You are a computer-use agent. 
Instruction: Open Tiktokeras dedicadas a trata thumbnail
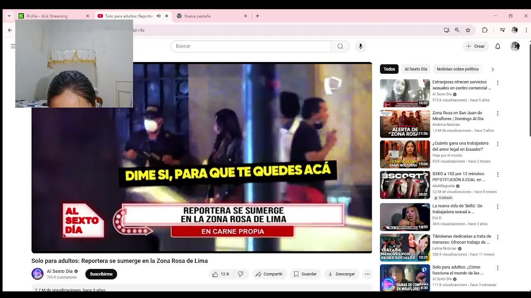coord(405,248)
